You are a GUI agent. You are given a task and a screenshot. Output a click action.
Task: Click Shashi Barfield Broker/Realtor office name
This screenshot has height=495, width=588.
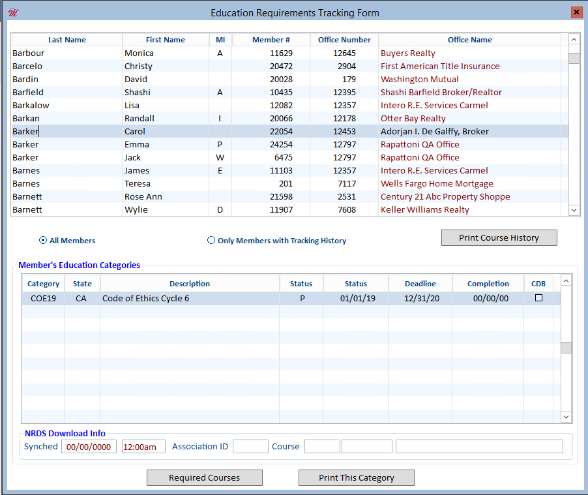tap(441, 93)
